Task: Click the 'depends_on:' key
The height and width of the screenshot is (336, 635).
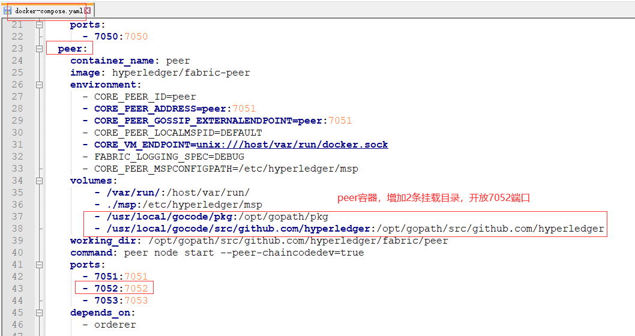Action: tap(103, 313)
